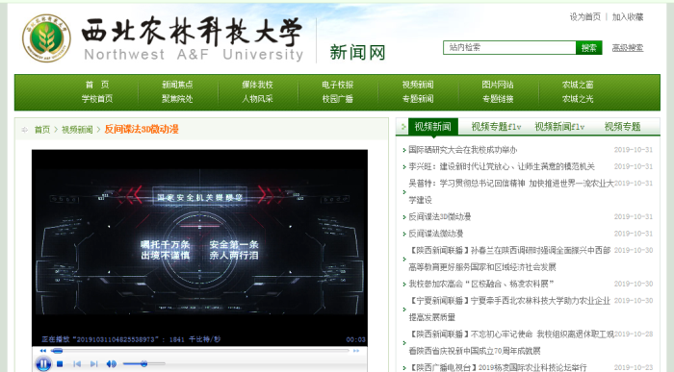
Task: Open the news item 我校参加农高会
Action: (481, 284)
